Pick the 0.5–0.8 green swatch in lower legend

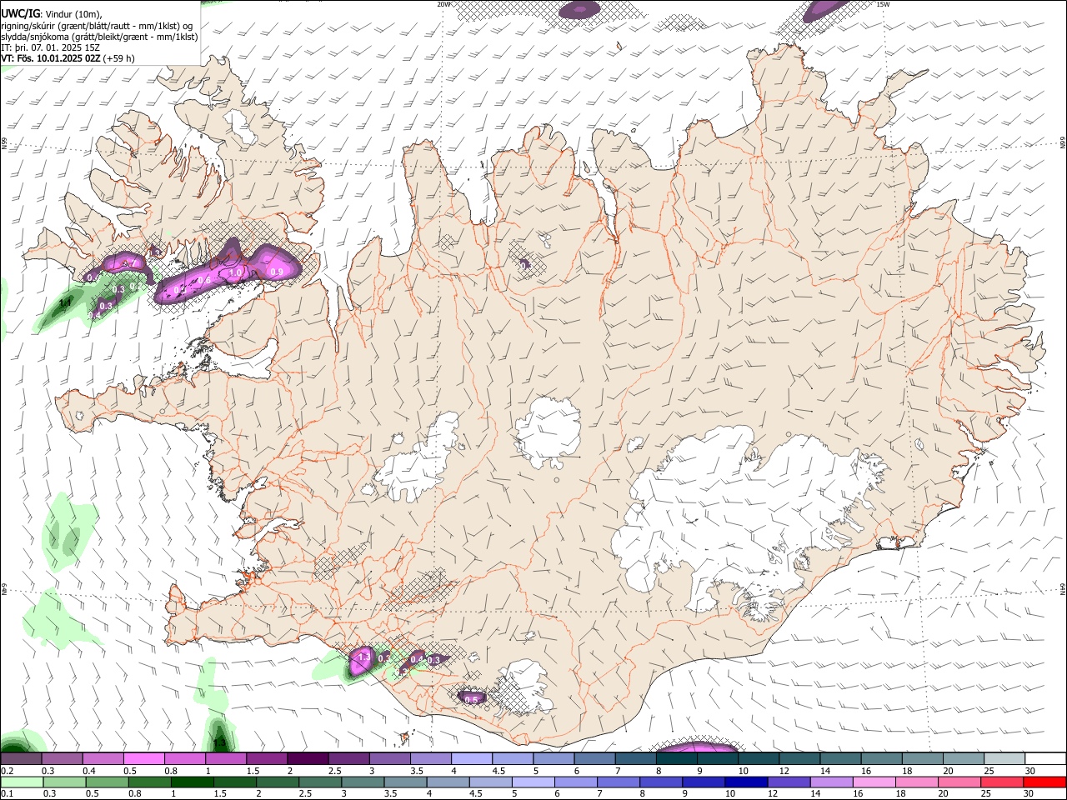[107, 782]
